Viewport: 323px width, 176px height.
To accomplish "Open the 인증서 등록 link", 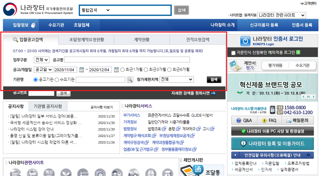I will click(x=302, y=25).
